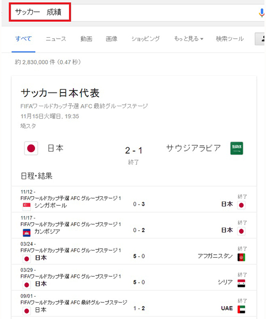The height and width of the screenshot is (319, 266).
Task: Go to the ショッピング tab
Action: 146,39
